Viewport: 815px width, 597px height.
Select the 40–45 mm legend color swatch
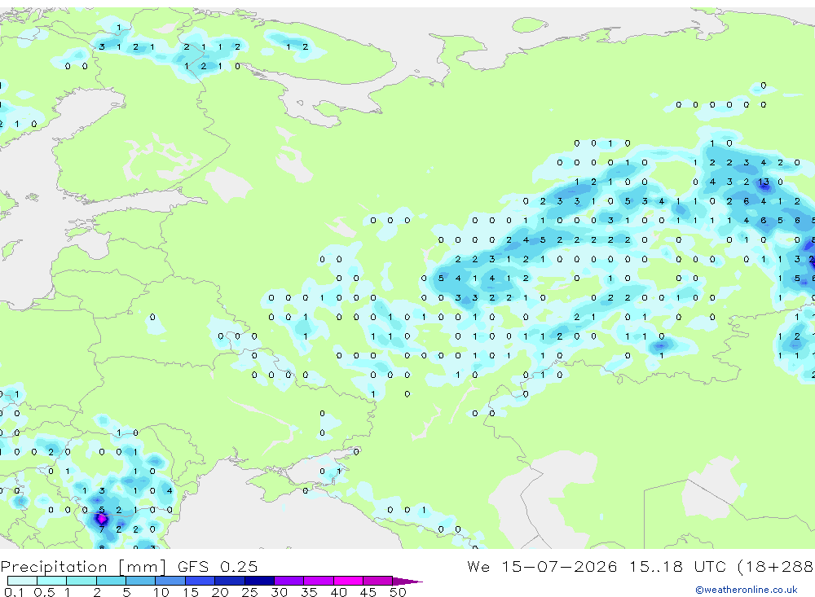point(348,581)
